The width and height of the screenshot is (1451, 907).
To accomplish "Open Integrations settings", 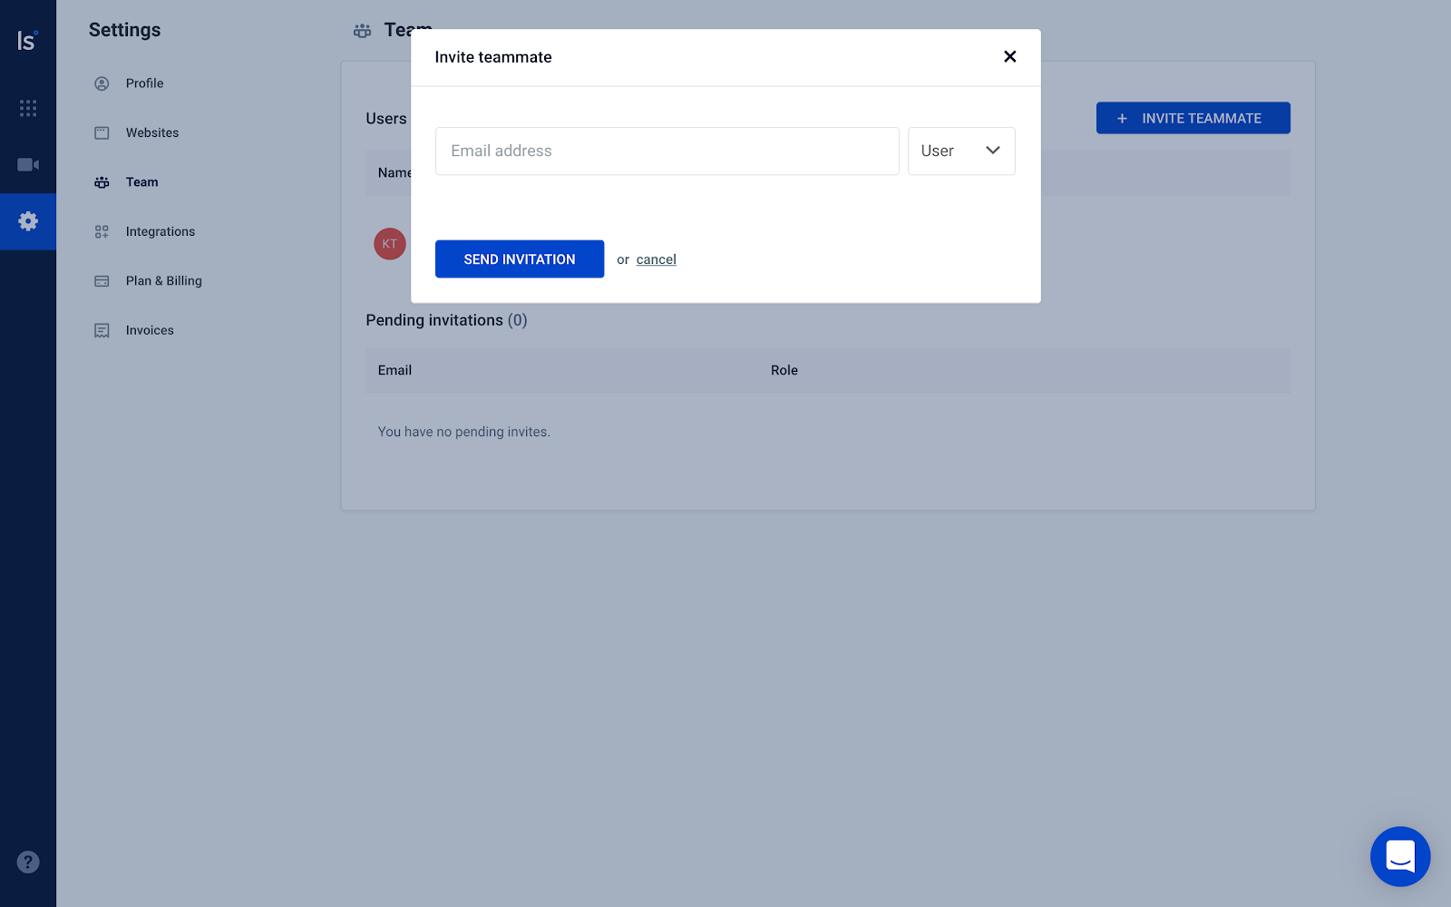I will click(x=160, y=231).
